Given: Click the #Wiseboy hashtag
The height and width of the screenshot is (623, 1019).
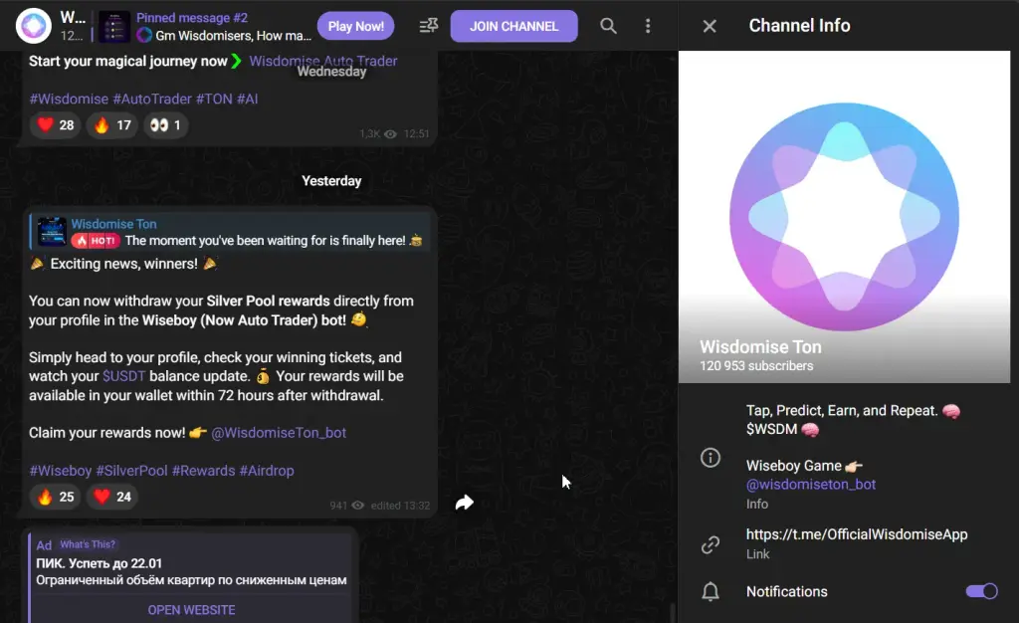Looking at the screenshot, I should coord(61,471).
